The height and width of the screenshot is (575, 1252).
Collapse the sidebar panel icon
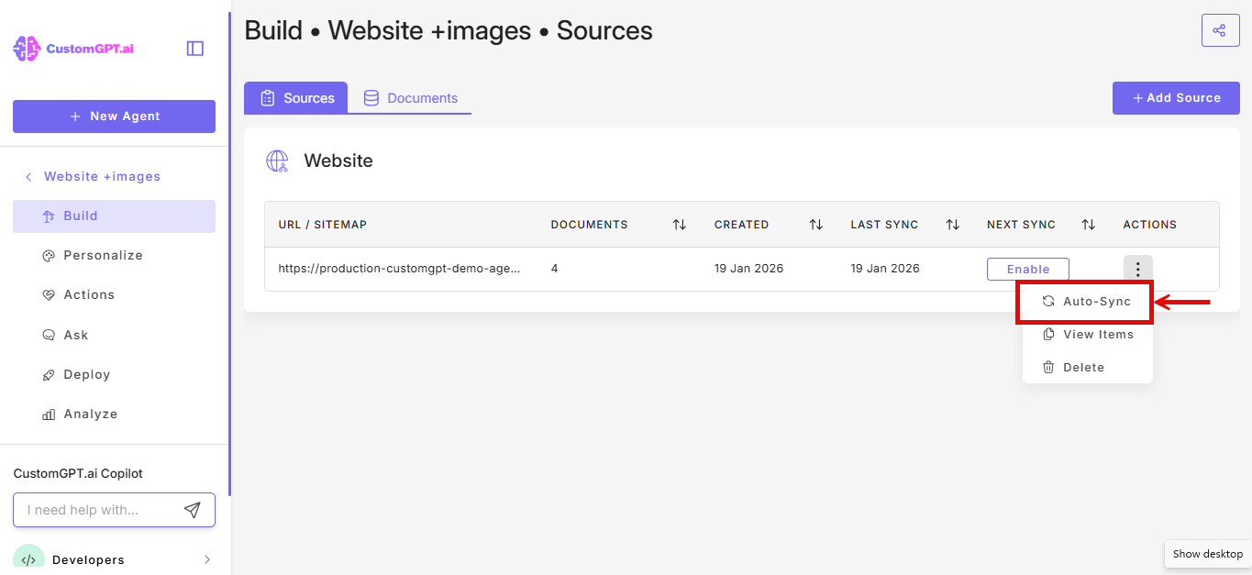point(195,49)
